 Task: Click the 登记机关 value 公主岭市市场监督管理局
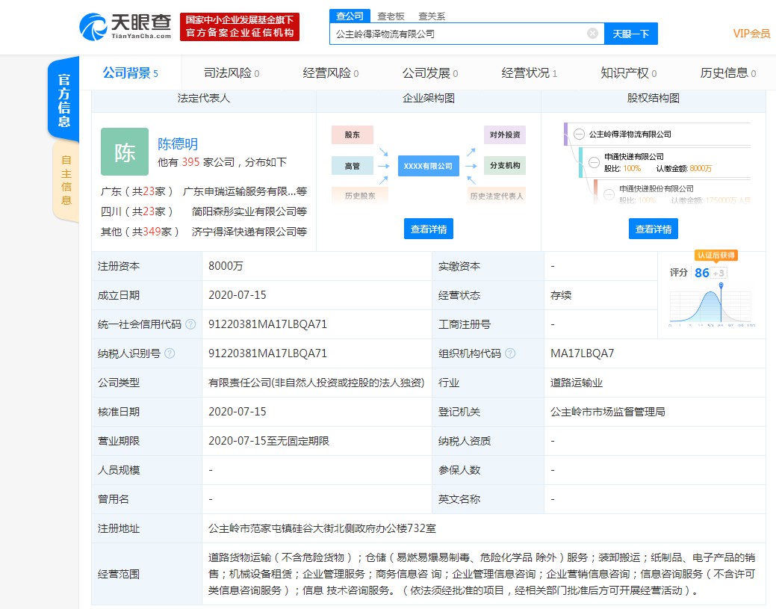[x=608, y=412]
